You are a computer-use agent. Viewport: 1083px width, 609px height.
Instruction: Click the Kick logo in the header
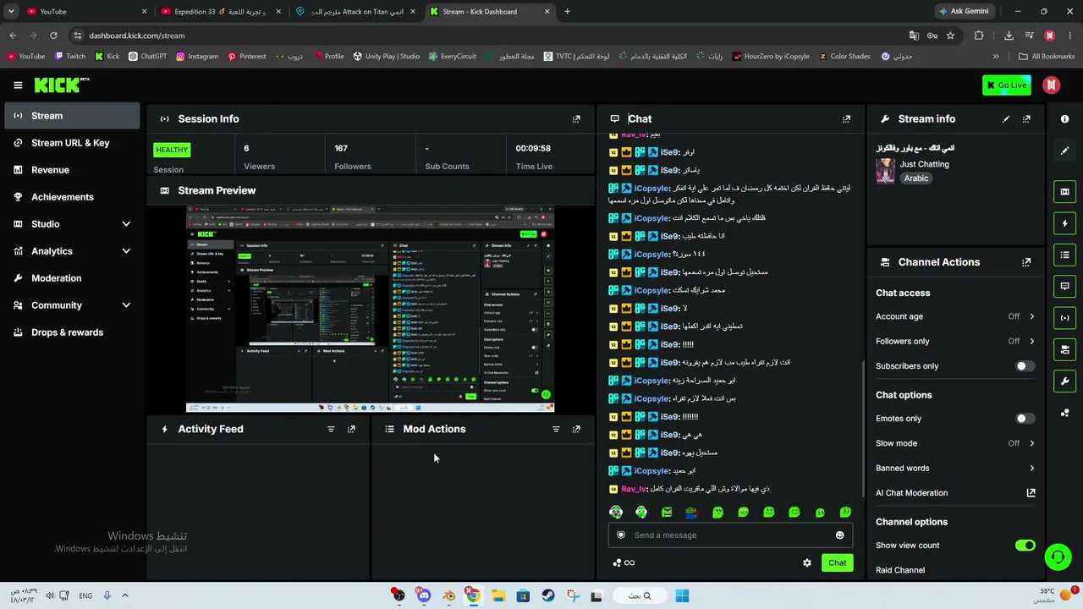(62, 85)
